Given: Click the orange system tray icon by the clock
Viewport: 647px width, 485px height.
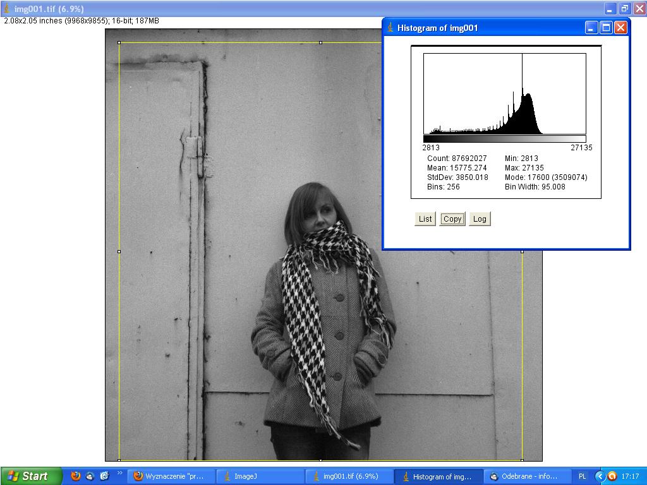Looking at the screenshot, I should pyautogui.click(x=612, y=476).
